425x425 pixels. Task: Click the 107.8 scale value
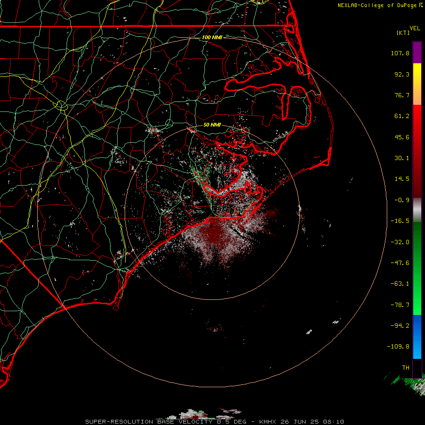(x=400, y=53)
